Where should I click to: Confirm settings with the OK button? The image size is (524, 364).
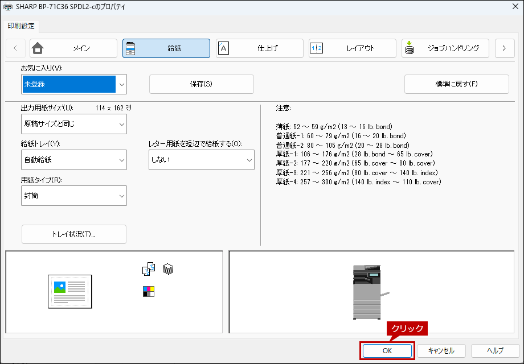pos(387,351)
